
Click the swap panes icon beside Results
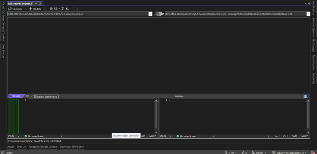coord(28,96)
